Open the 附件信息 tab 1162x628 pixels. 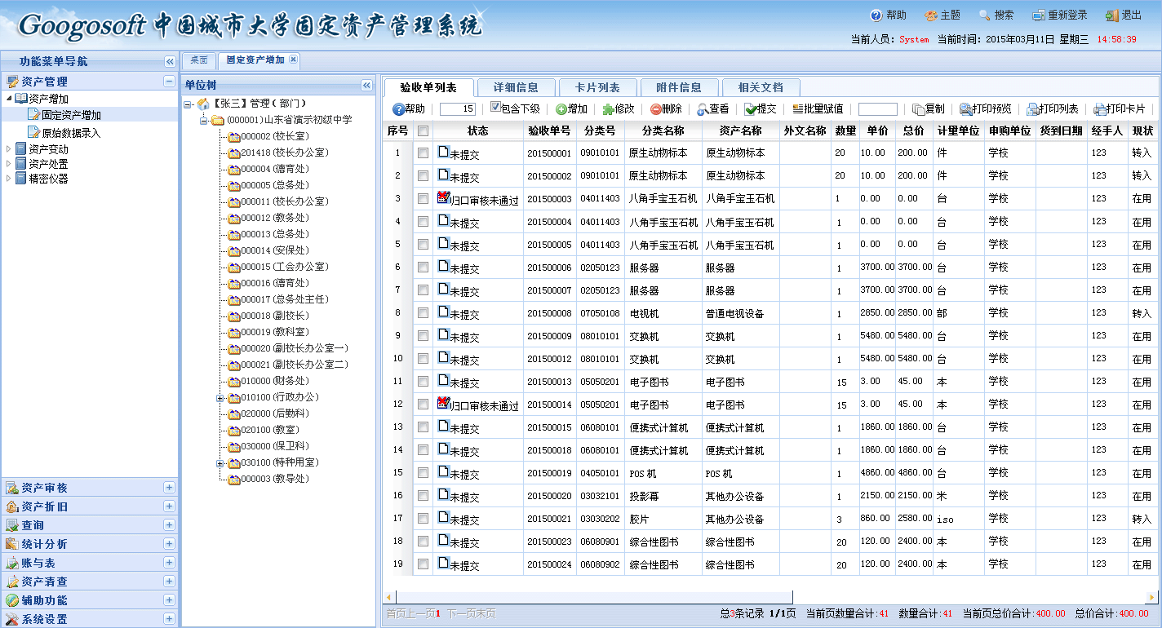pos(678,88)
